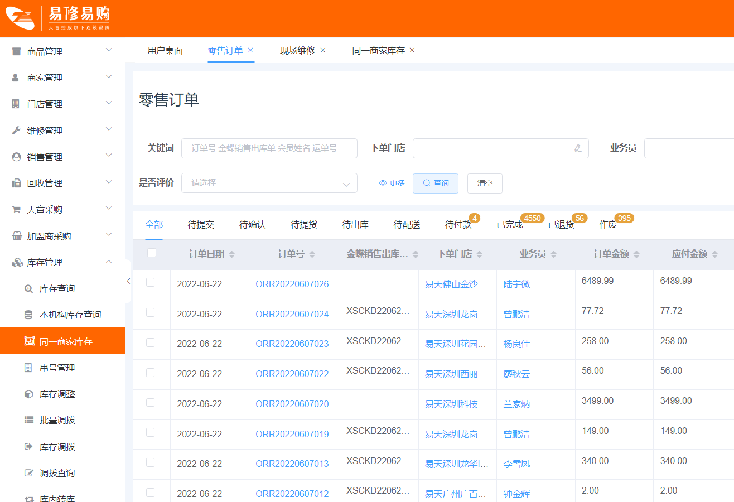Check the box for order ORR20220607026
Viewport: 734px width, 502px height.
(x=150, y=283)
